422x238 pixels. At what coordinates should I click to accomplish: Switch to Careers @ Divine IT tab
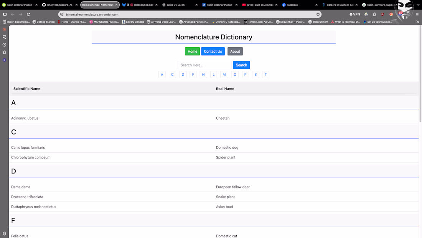[340, 5]
